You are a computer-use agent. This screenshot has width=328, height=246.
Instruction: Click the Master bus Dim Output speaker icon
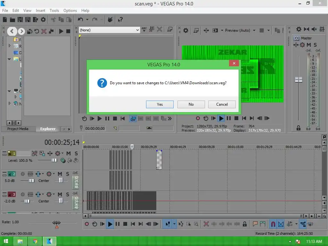coord(314,29)
